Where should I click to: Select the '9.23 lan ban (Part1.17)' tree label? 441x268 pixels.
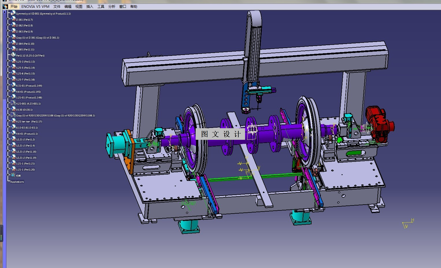point(29,122)
